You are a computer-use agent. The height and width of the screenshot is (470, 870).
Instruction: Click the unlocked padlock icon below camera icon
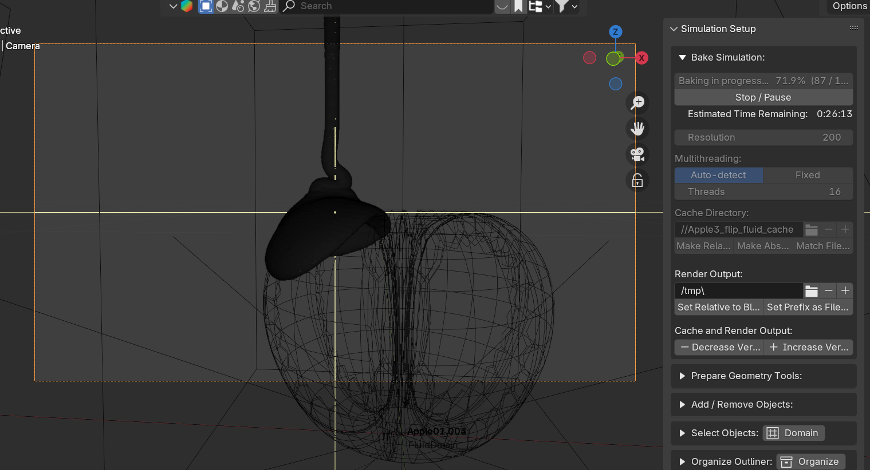637,181
